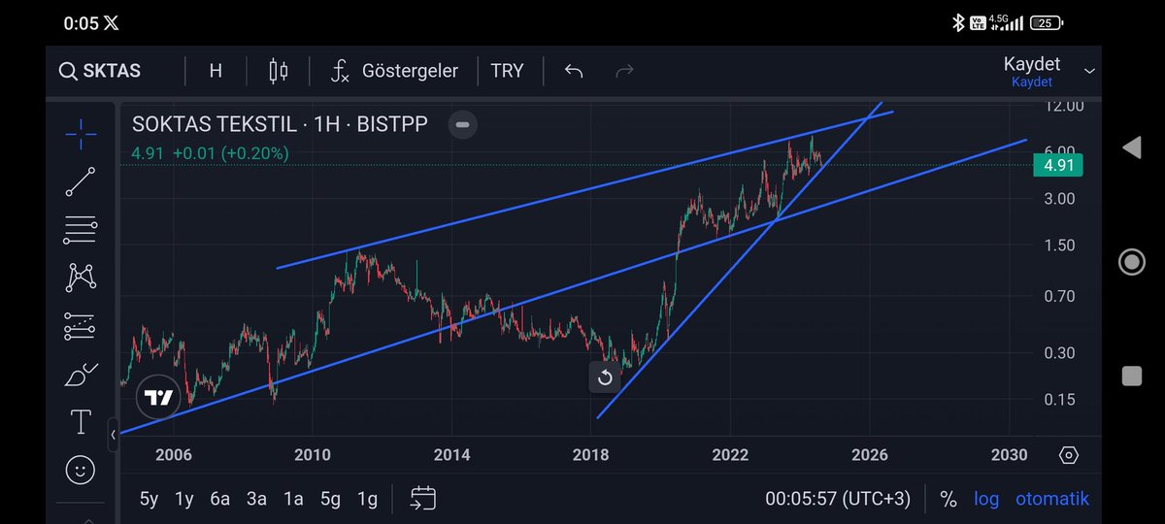Click the 12.00 price axis label
The width and height of the screenshot is (1165, 524).
pyautogui.click(x=1062, y=107)
